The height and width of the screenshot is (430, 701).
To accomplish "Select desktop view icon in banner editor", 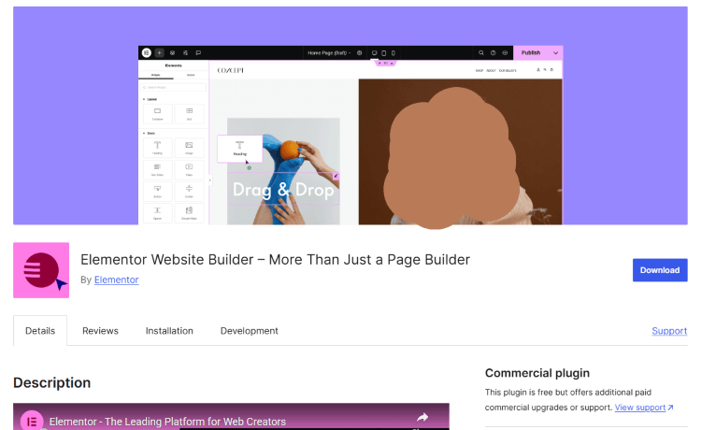I will (x=374, y=52).
